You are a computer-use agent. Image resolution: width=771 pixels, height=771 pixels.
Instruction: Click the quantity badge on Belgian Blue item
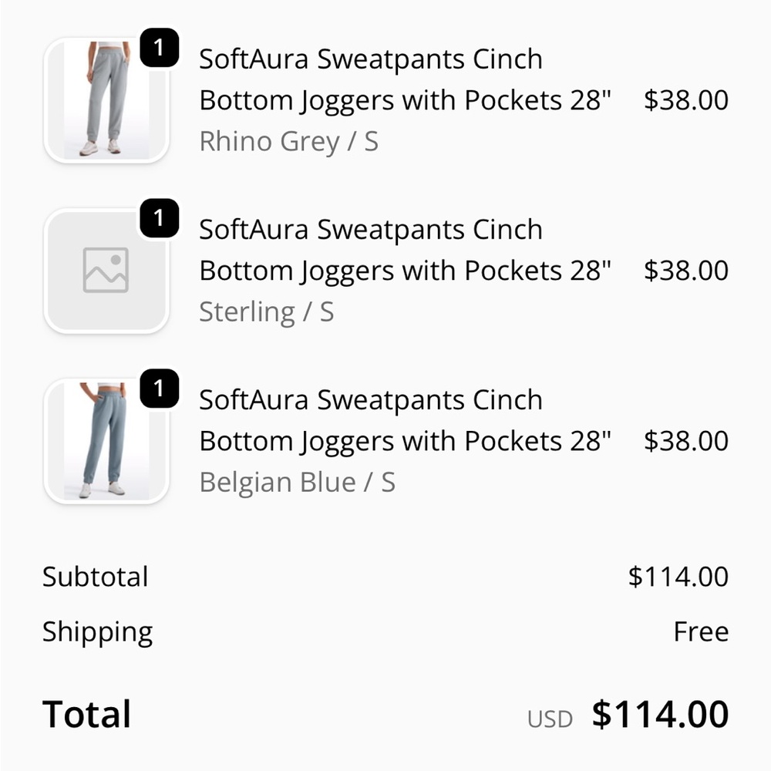pyautogui.click(x=158, y=389)
